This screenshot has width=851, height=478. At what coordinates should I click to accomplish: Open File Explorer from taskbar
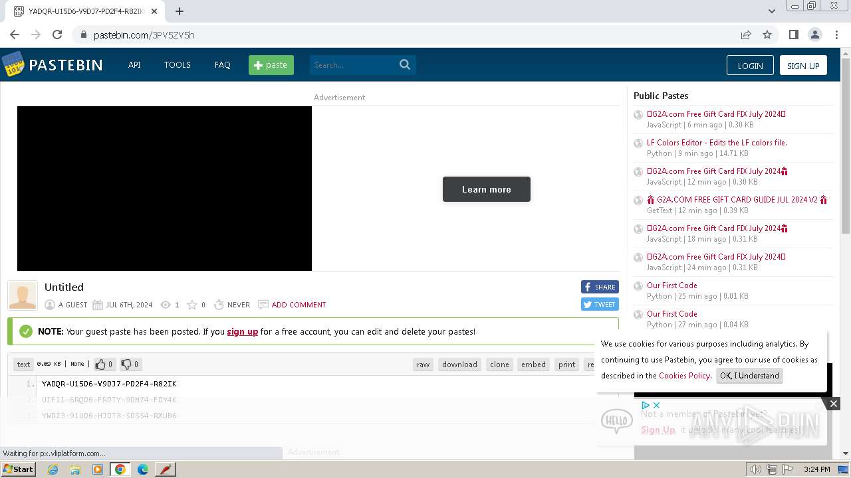[75, 469]
